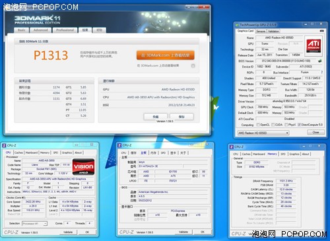Viewport: 330px width, 241px height.
Task: Click the Bus Interface question mark icon
Action: click(x=321, y=72)
